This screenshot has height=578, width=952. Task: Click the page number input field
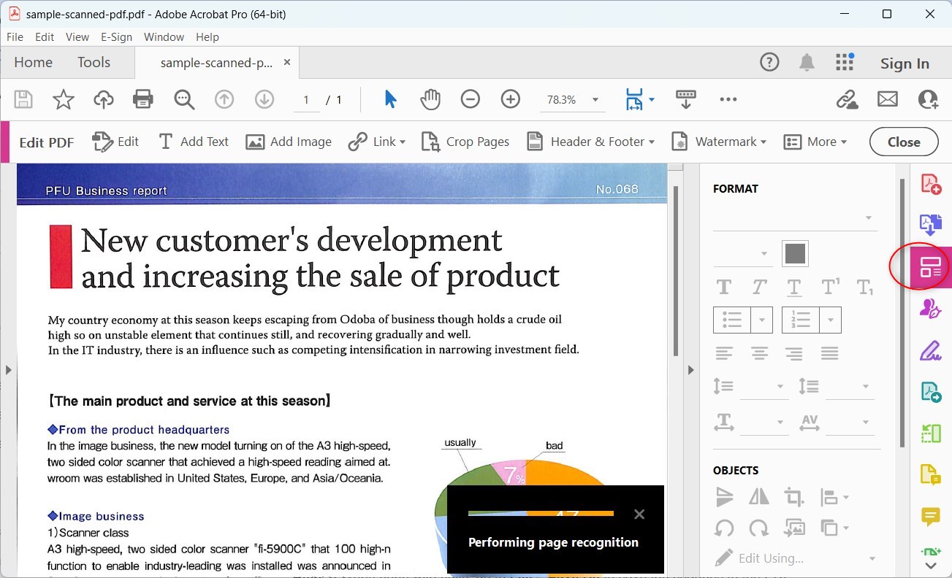point(306,99)
